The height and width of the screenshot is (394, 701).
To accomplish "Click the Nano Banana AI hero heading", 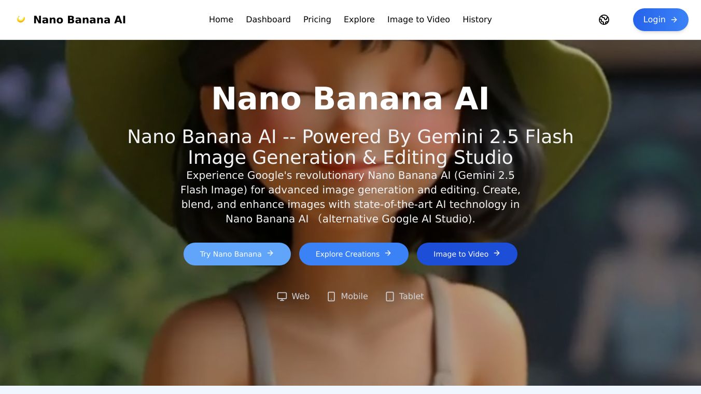I will tap(350, 98).
